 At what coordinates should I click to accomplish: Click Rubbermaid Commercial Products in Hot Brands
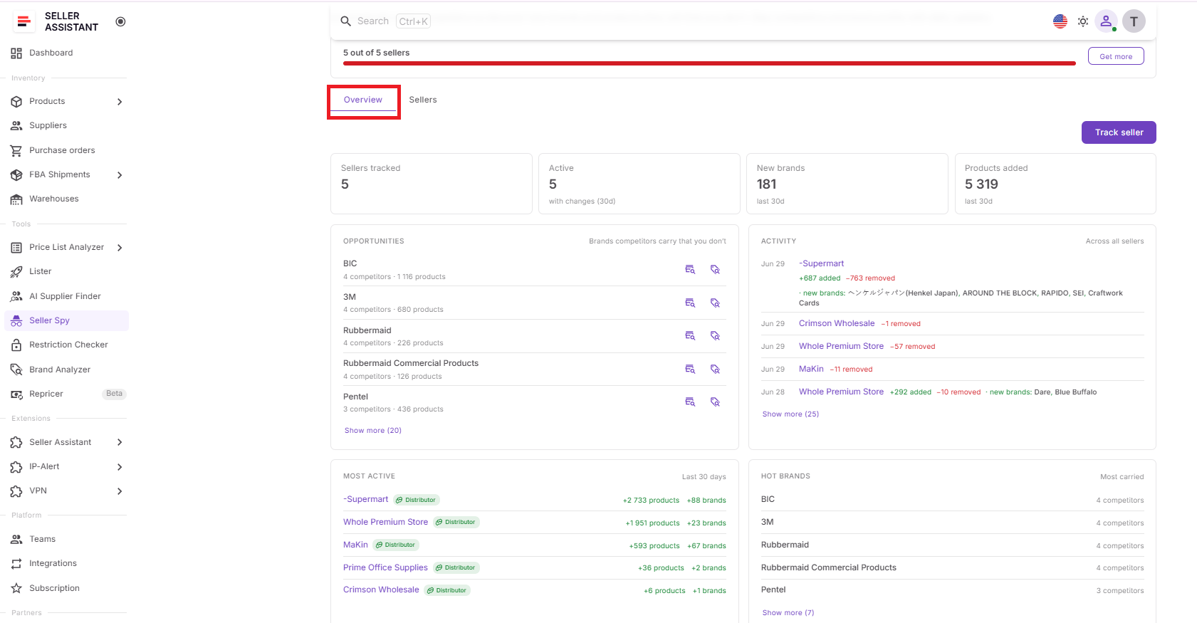pyautogui.click(x=829, y=568)
